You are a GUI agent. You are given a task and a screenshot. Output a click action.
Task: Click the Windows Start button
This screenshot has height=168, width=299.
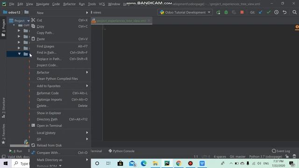6,163
